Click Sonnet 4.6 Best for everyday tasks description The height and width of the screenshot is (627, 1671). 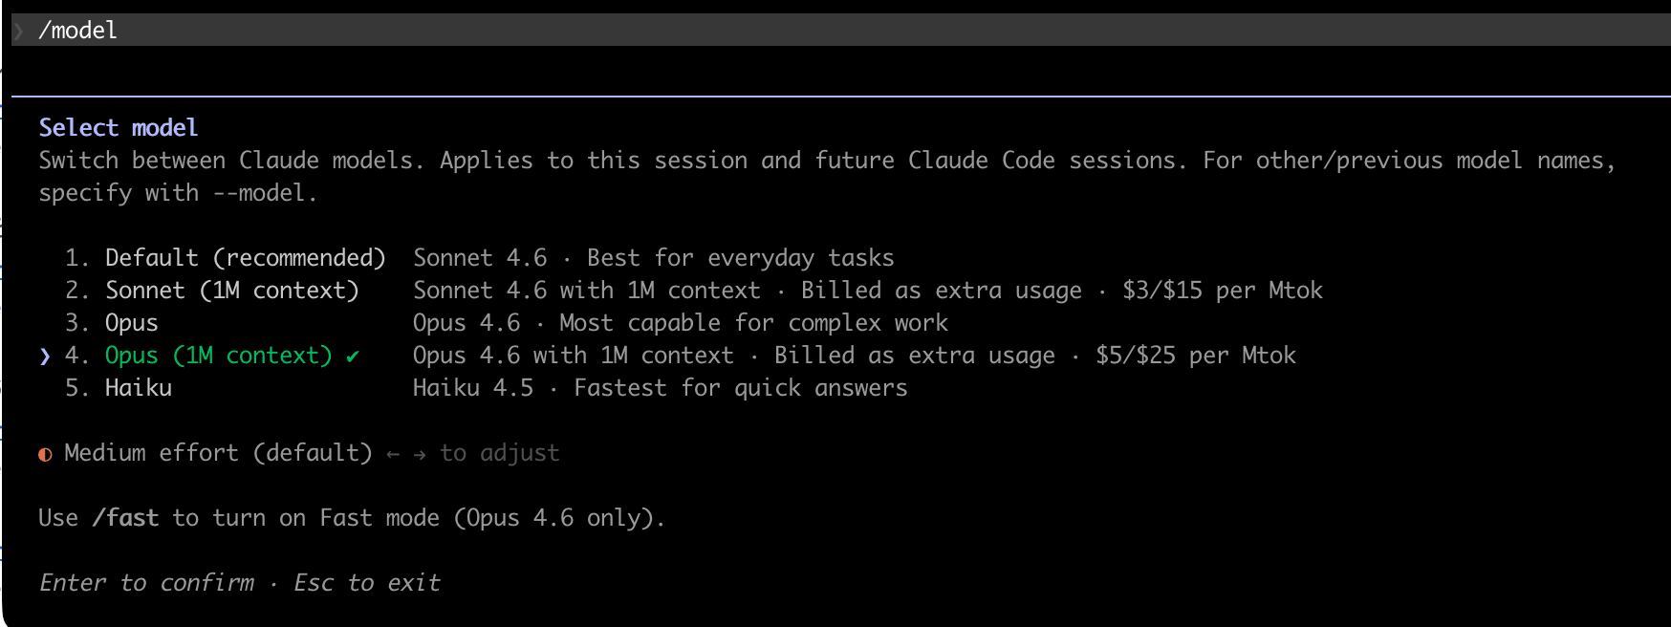[x=653, y=258]
